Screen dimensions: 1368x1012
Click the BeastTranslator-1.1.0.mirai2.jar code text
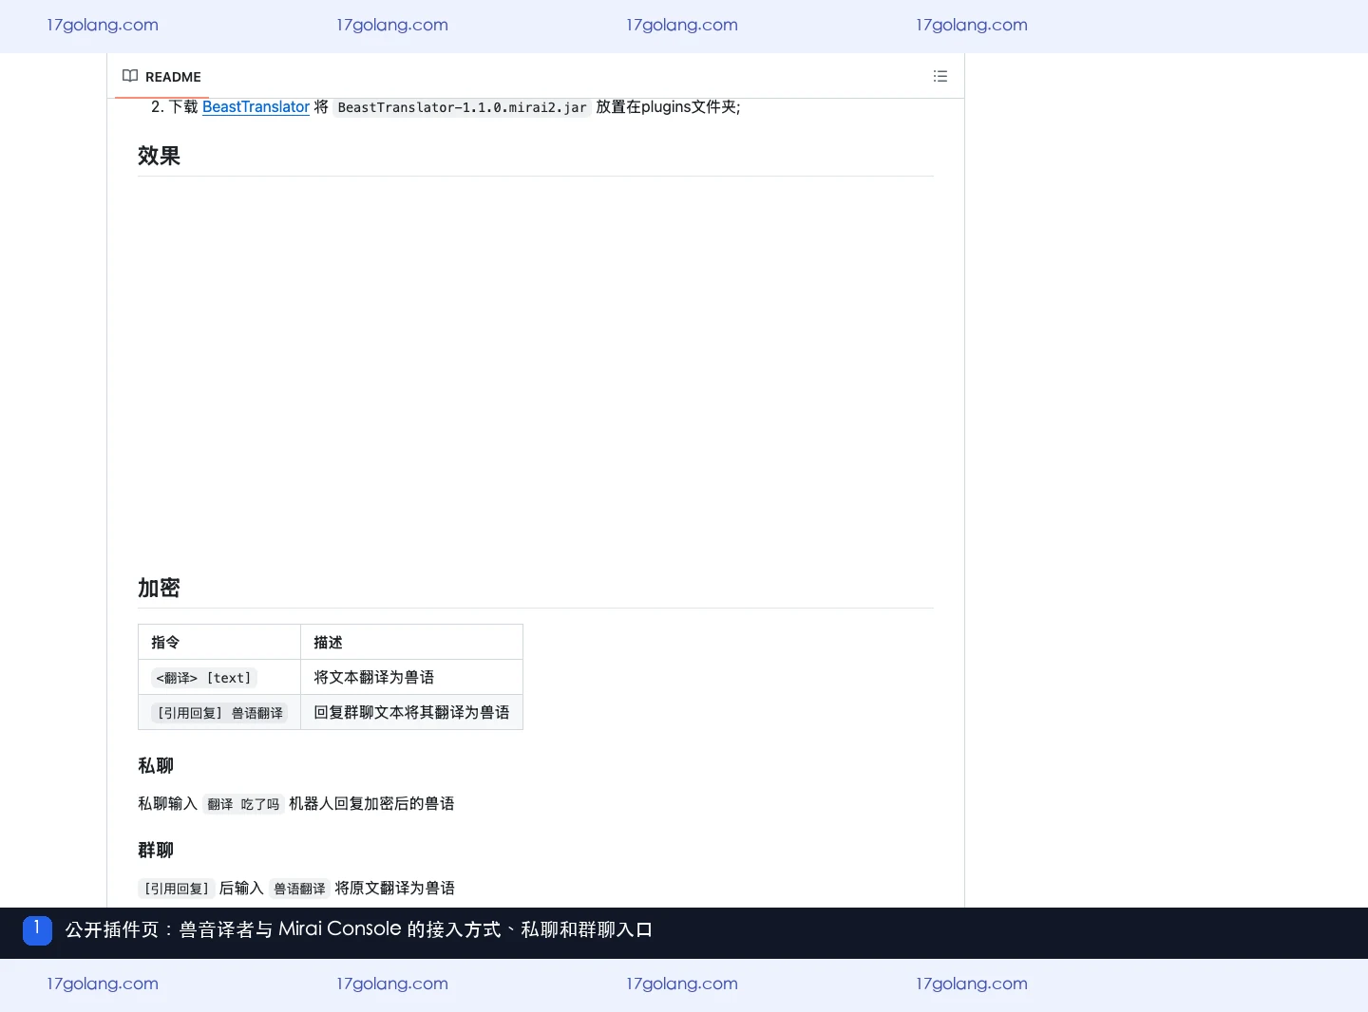click(x=462, y=107)
